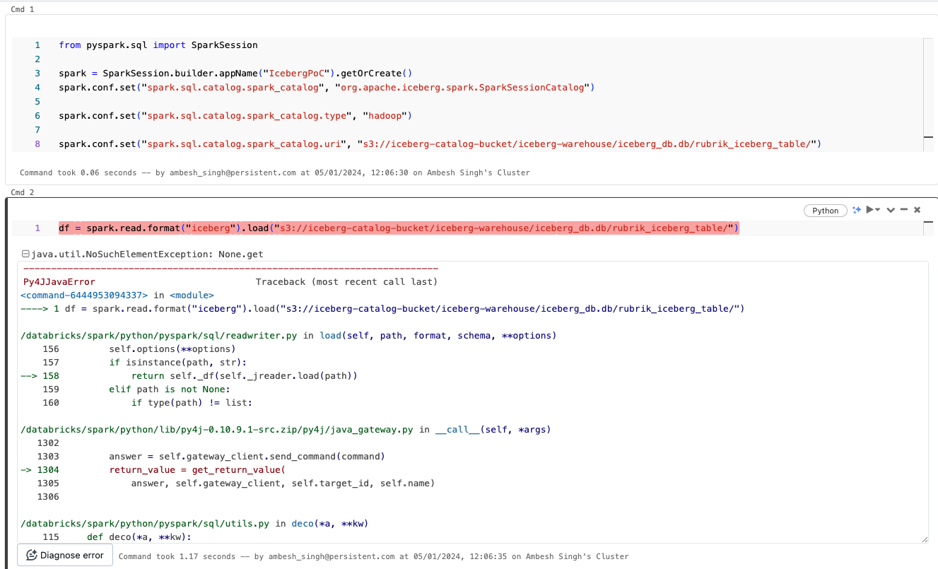938x569 pixels.
Task: Delete the Cmd 2 cell via the x icon
Action: [917, 209]
